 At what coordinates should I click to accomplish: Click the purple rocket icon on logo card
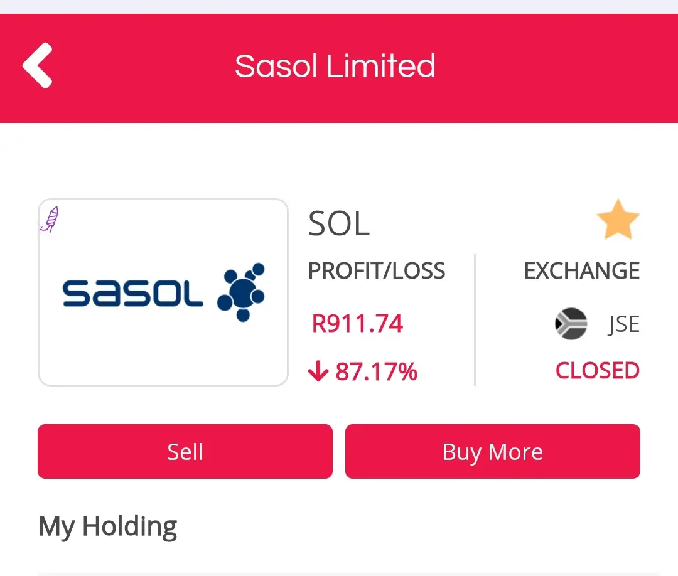pos(49,220)
